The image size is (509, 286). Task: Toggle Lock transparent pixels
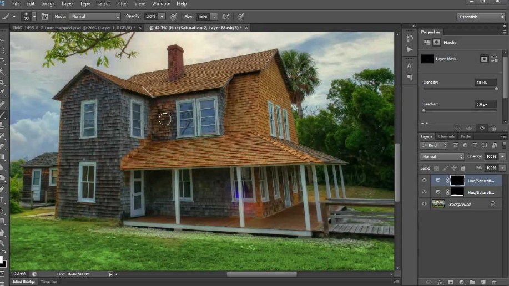[436, 168]
